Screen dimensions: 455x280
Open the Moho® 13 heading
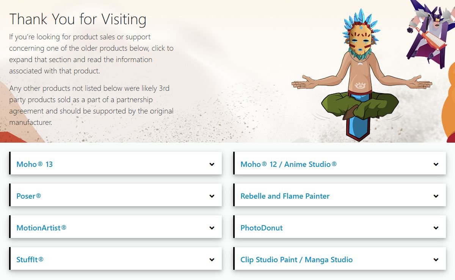(x=35, y=164)
